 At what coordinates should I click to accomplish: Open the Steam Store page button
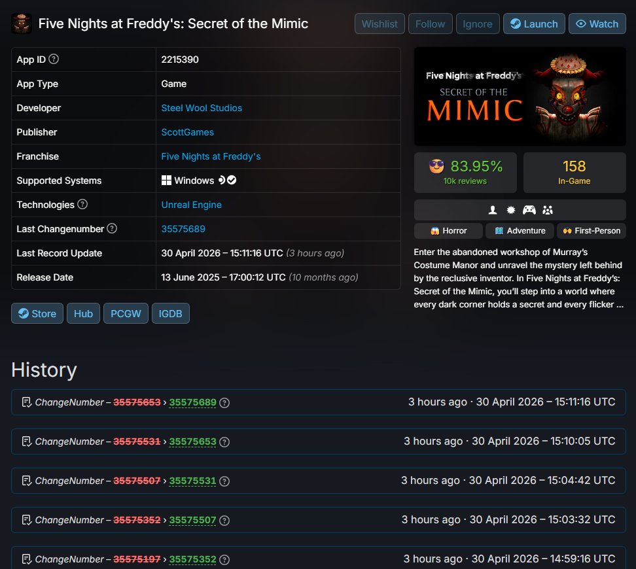(37, 313)
